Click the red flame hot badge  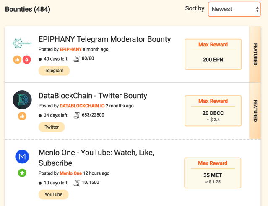point(27,60)
